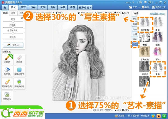Apply the 蜡笔 effect thumbnail

coord(158,22)
